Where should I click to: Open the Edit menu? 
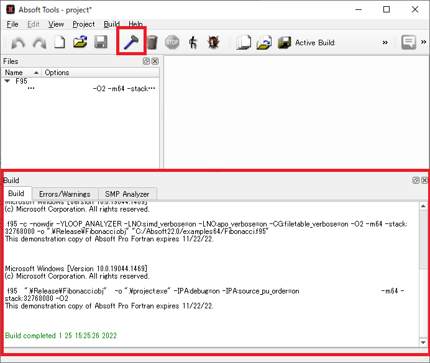pos(33,24)
